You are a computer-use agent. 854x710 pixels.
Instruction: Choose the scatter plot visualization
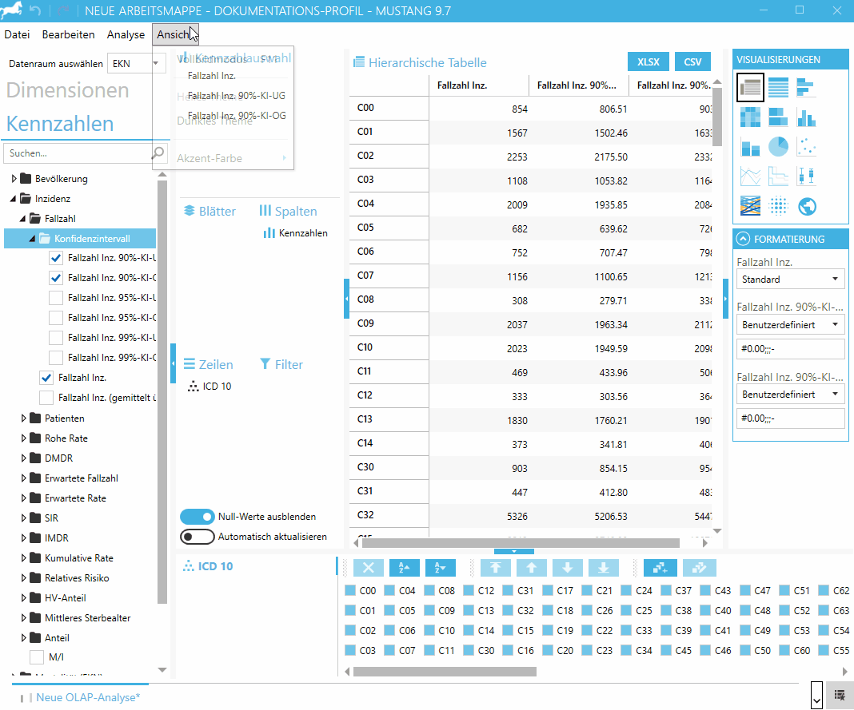(807, 146)
